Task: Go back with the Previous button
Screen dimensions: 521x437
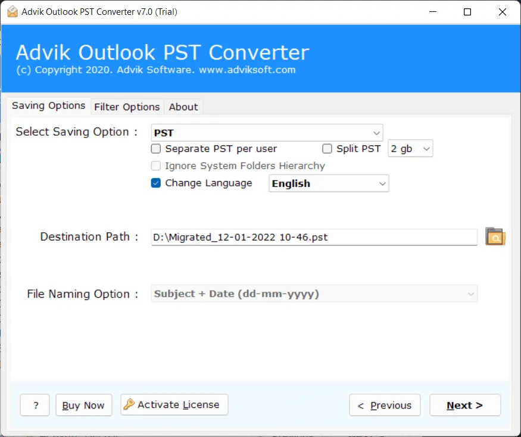Action: (385, 405)
